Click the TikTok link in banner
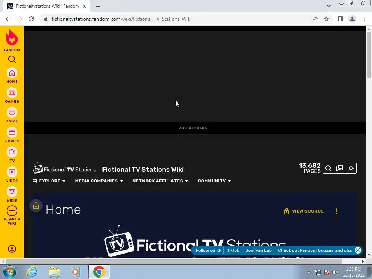The image size is (372, 279). 233,250
